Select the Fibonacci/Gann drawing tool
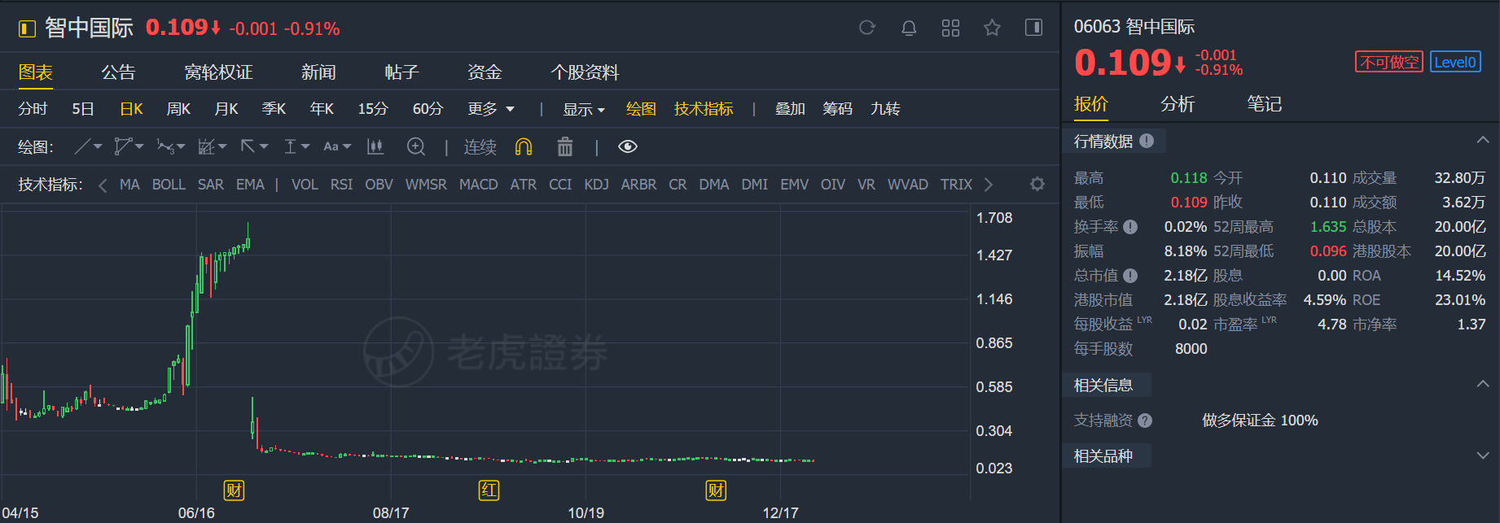The width and height of the screenshot is (1500, 523). click(x=207, y=146)
